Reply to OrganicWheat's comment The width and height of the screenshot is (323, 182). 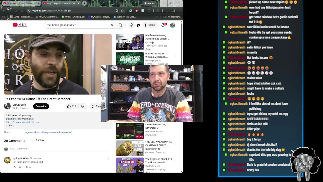[x=29, y=167]
